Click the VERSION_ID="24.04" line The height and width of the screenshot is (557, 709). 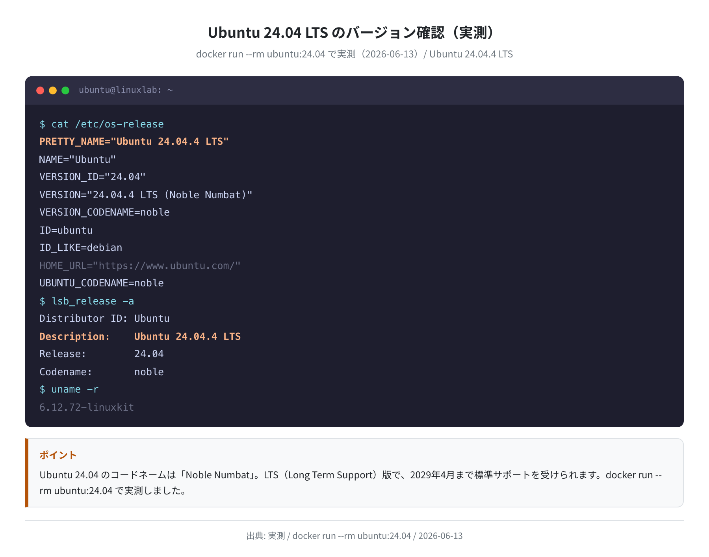click(93, 177)
